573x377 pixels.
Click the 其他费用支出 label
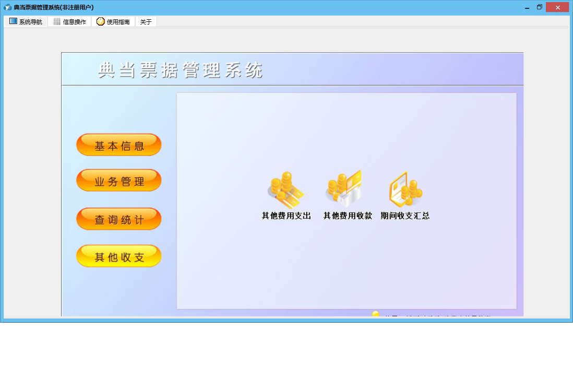click(x=286, y=216)
